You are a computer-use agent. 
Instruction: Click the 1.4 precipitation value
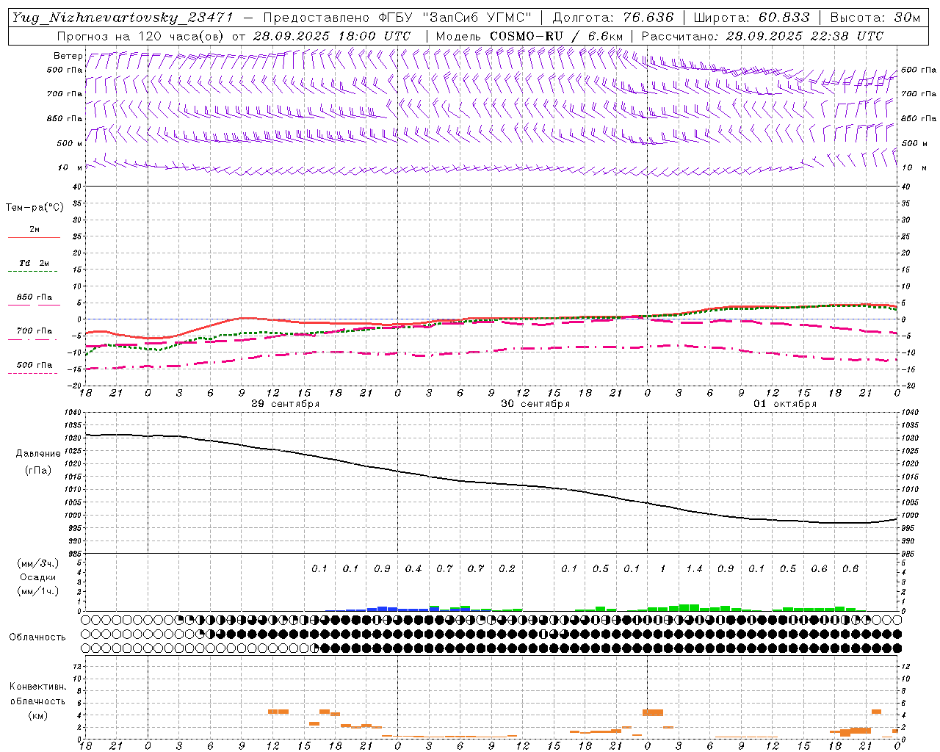[x=694, y=568]
